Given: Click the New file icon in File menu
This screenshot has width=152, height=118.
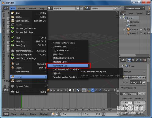Looking at the screenshot, I should tap(12, 13).
